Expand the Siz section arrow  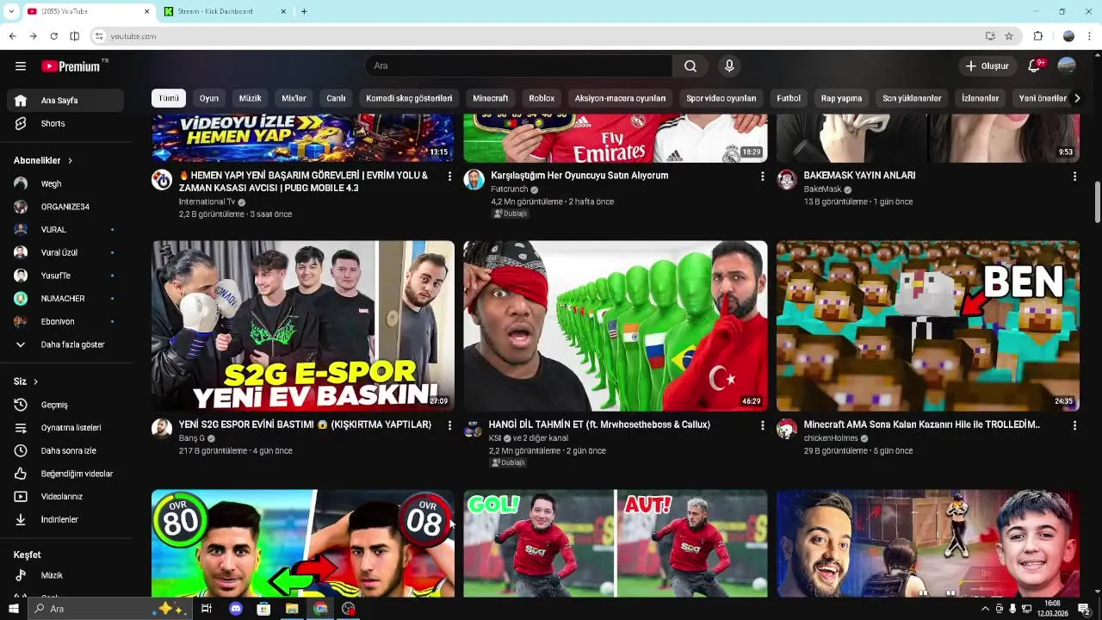35,381
